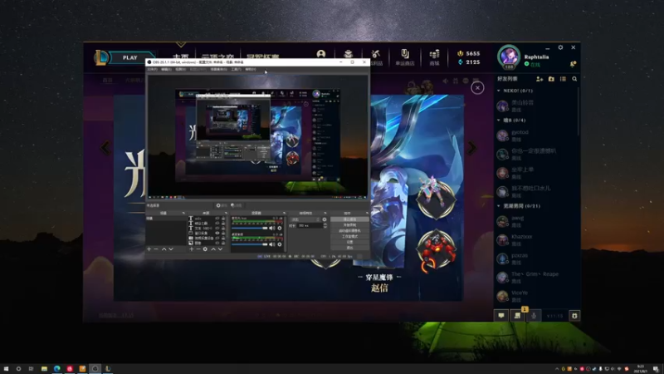Open League bug report icon
Viewport: 664px width, 374px height.
tap(574, 316)
